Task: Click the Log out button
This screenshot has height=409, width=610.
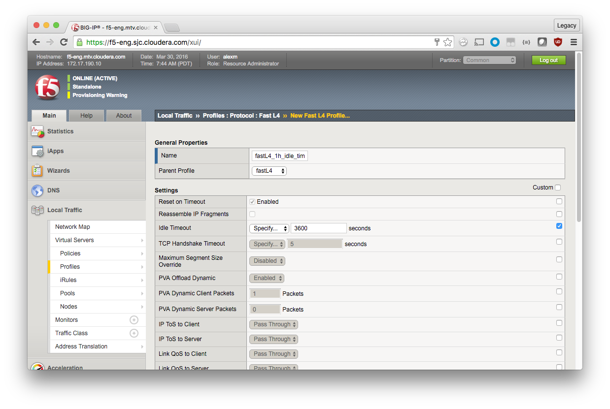Action: [x=548, y=60]
